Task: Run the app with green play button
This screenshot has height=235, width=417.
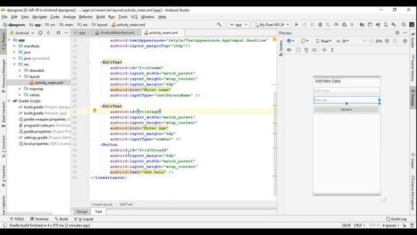Action: 296,25
